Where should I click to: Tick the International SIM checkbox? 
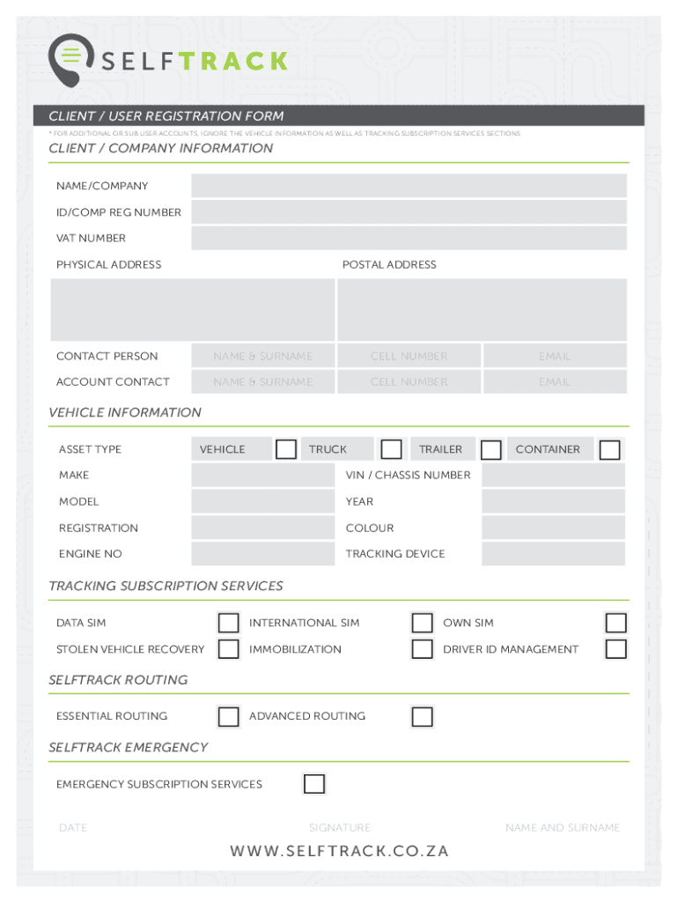point(423,623)
